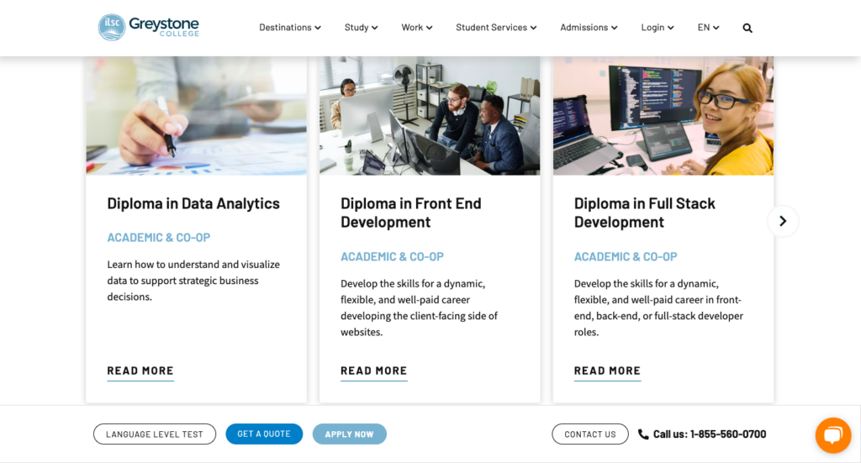
Task: Click the Contact Us button
Action: [590, 434]
